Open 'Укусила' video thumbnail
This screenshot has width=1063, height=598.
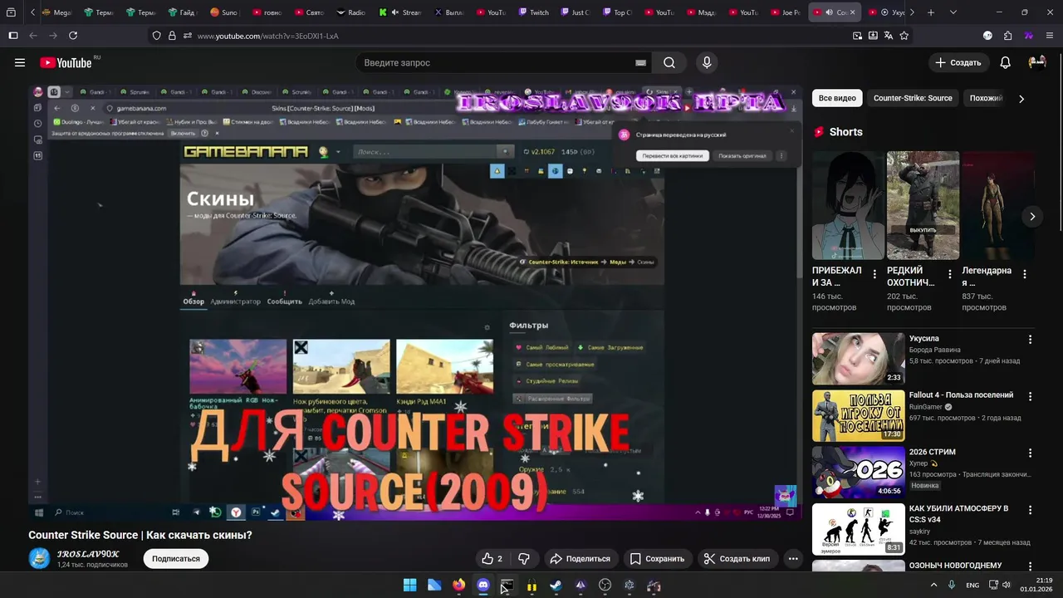tap(858, 359)
